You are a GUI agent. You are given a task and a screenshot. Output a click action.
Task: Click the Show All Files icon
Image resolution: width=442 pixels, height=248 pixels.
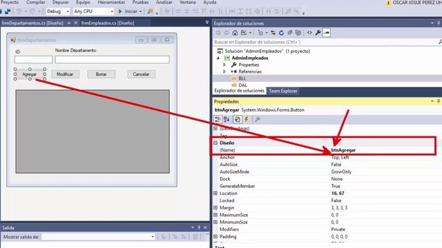point(298,32)
